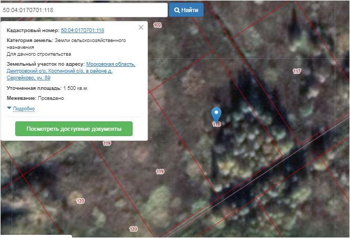Image resolution: width=350 pixels, height=238 pixels.
Task: Click parcel label 118 under the pin
Action: click(x=216, y=125)
